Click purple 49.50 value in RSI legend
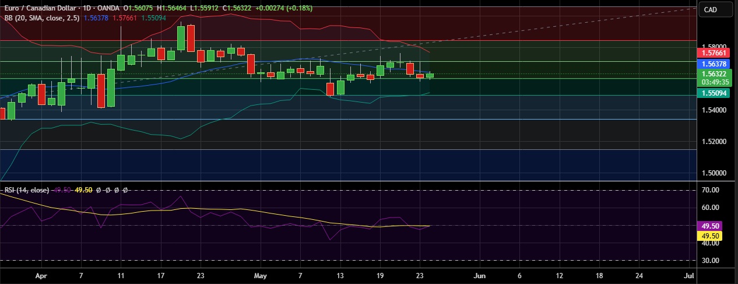Viewport: 738px width, 284px height. 62,190
